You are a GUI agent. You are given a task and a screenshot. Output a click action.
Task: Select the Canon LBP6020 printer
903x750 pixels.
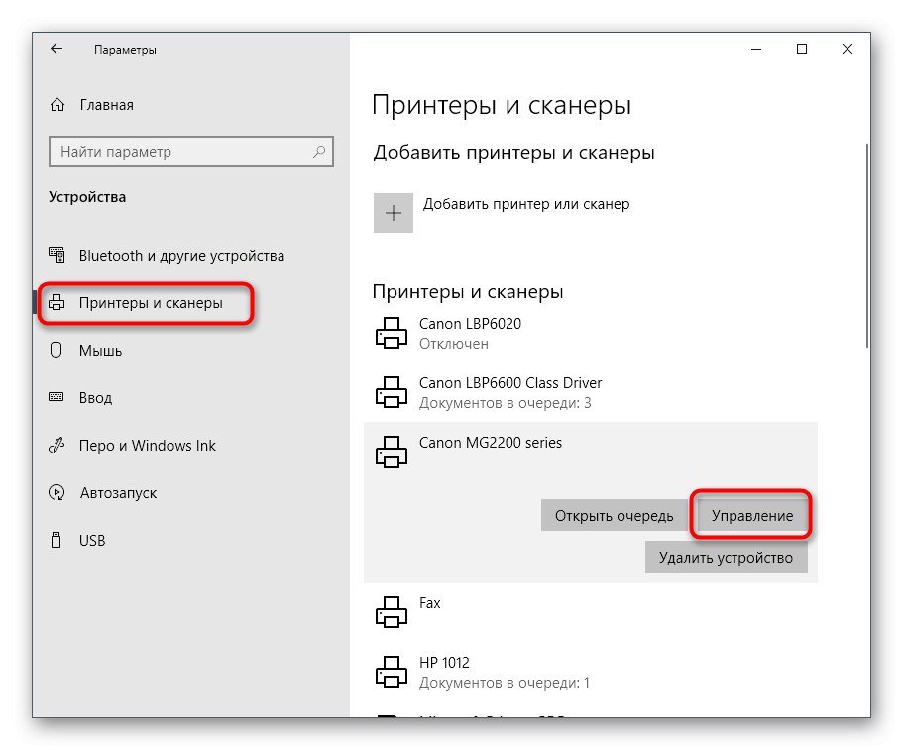pyautogui.click(x=470, y=333)
